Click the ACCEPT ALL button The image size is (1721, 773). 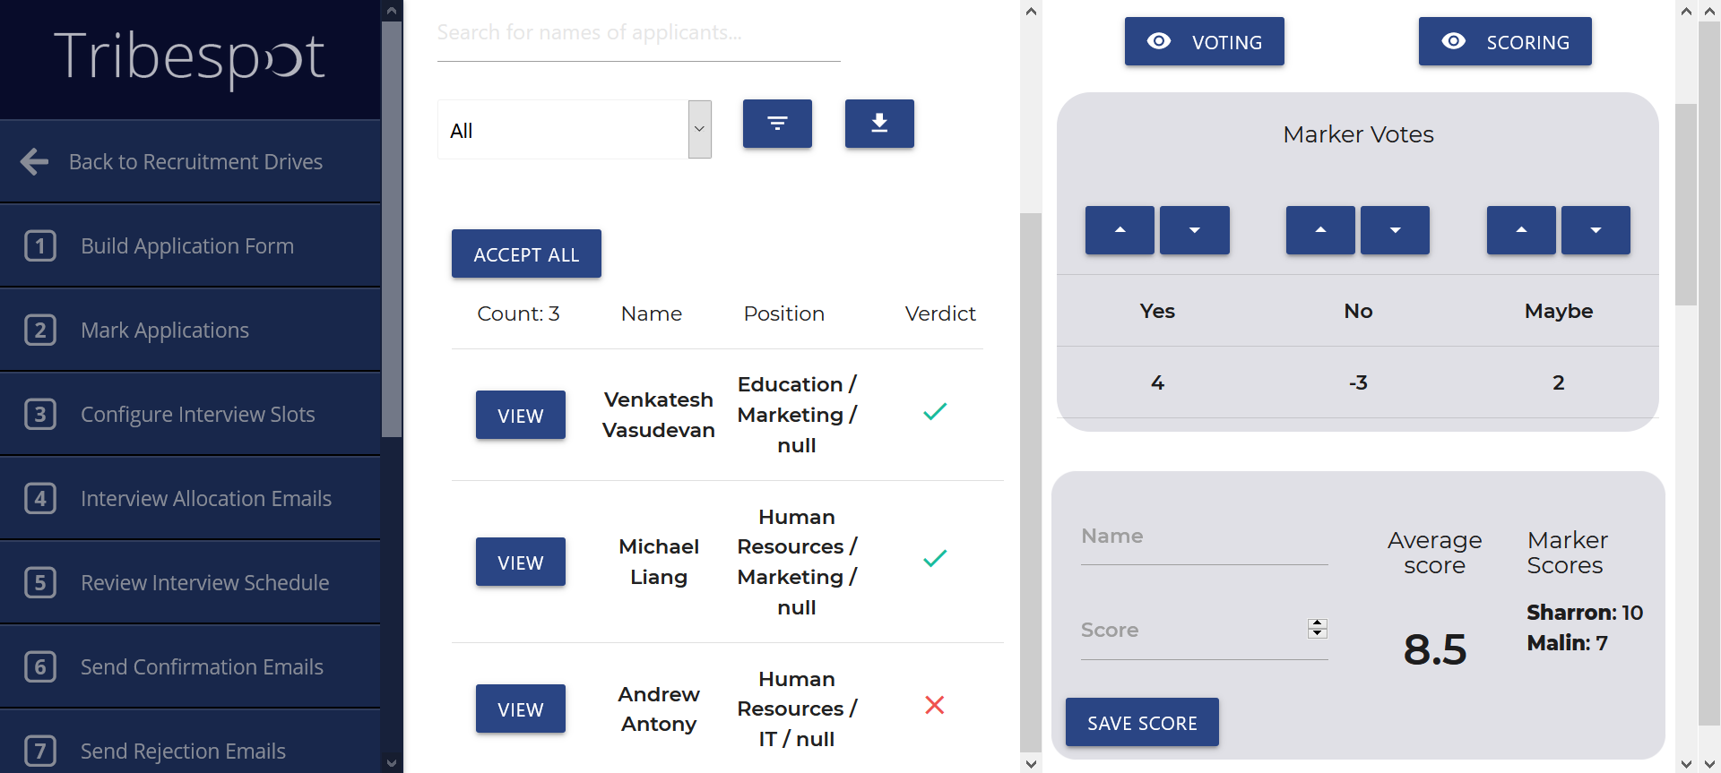(x=526, y=253)
